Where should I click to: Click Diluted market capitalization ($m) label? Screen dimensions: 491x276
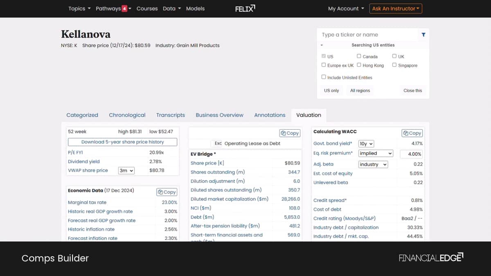pyautogui.click(x=230, y=199)
